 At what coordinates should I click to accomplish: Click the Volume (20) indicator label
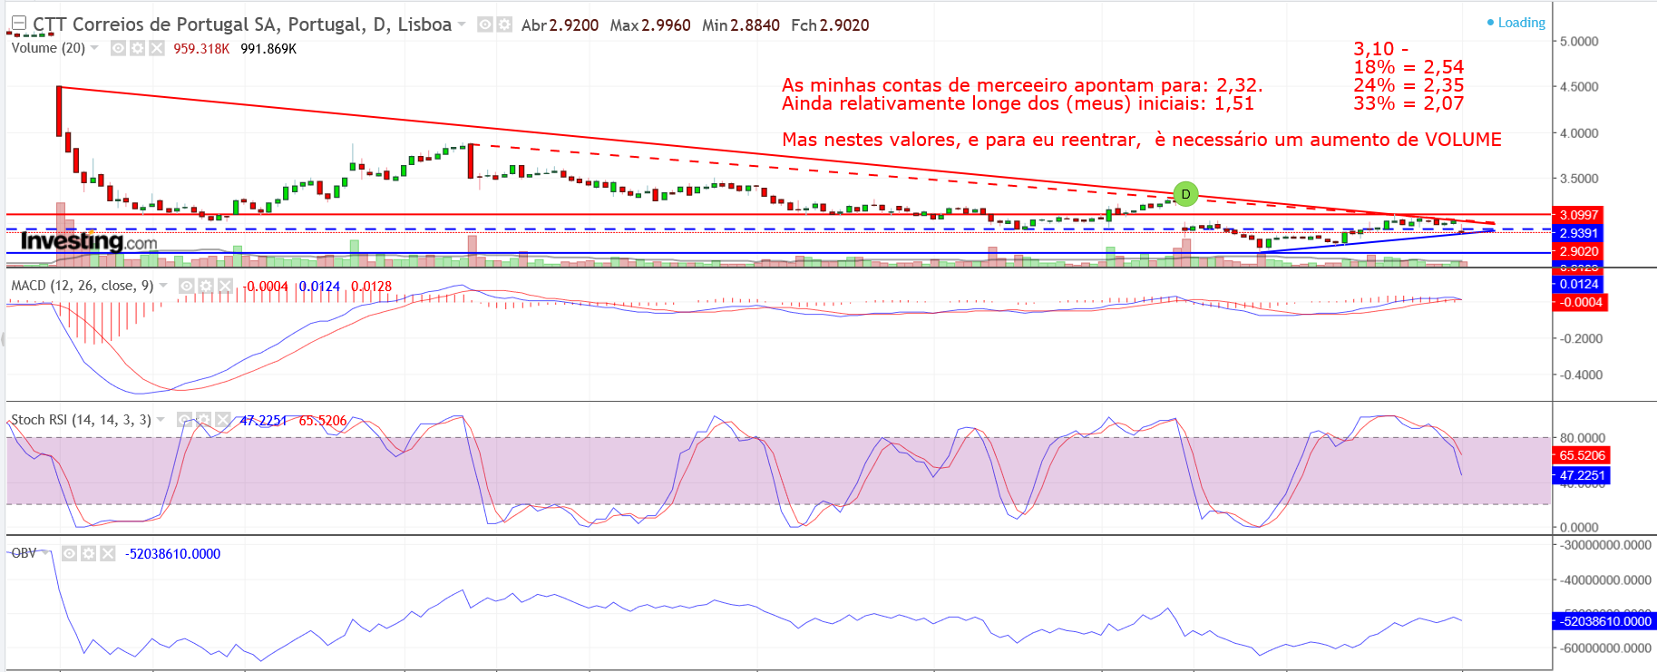[x=48, y=48]
